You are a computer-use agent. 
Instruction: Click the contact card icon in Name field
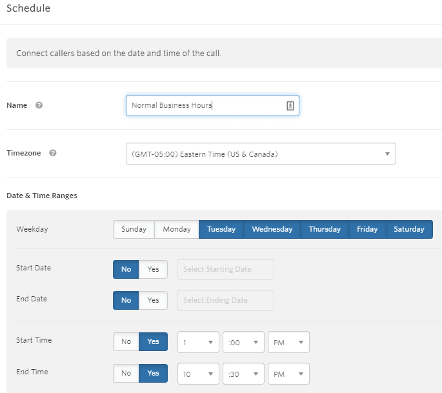(290, 106)
